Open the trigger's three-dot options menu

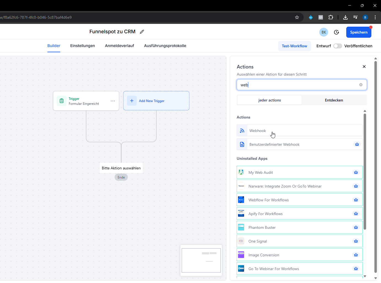coord(113,101)
